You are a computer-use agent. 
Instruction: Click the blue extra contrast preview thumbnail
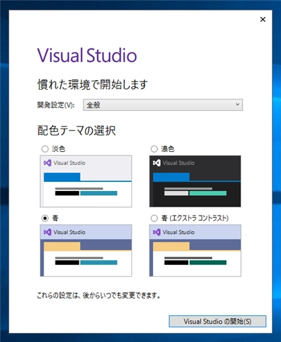[x=195, y=251]
